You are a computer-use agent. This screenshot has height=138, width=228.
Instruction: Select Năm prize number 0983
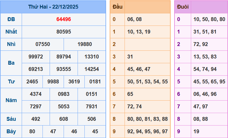(x=64, y=94)
